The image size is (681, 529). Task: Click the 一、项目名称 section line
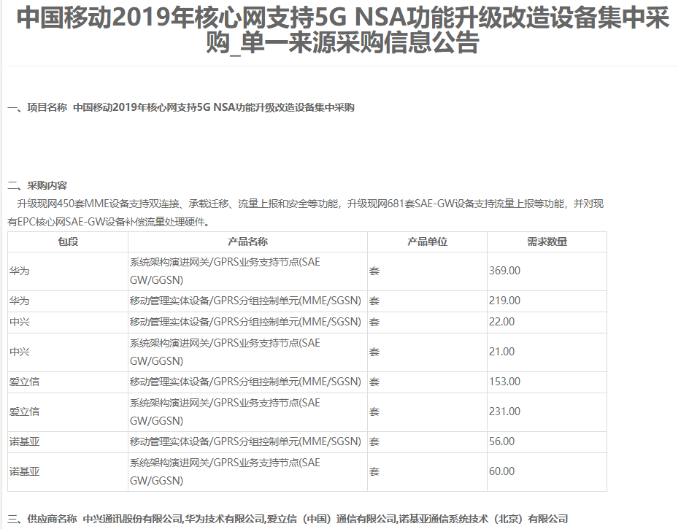click(180, 107)
